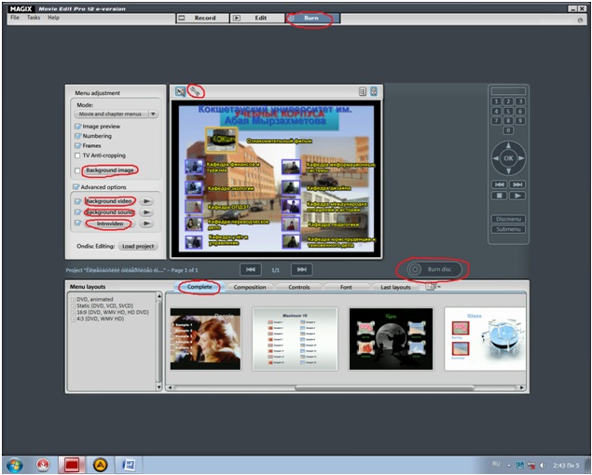Disable the Numbering checkbox

coord(77,136)
